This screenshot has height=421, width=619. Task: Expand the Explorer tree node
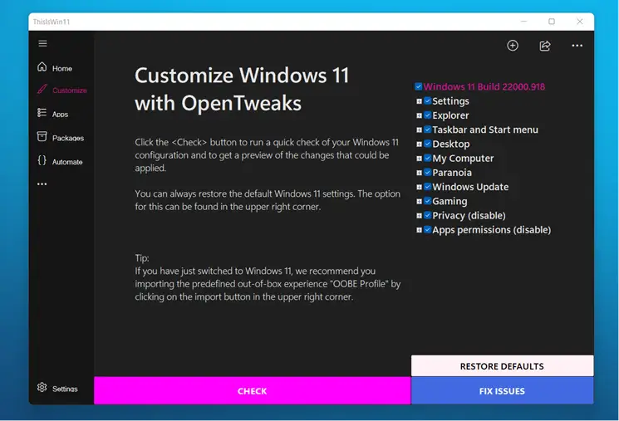pos(419,115)
